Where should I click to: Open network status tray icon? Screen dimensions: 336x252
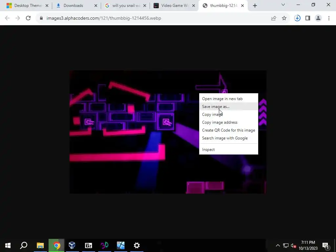pos(286,245)
